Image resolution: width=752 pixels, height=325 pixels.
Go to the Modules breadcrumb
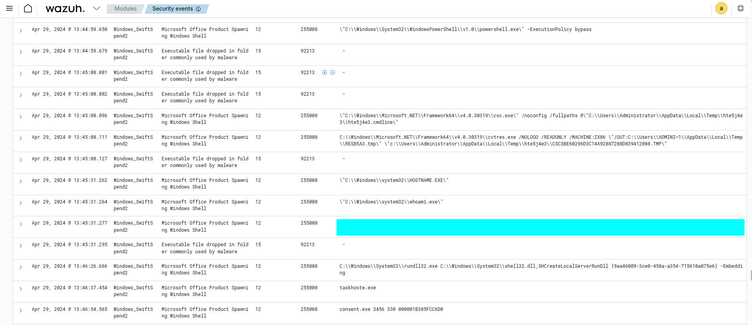tap(125, 9)
